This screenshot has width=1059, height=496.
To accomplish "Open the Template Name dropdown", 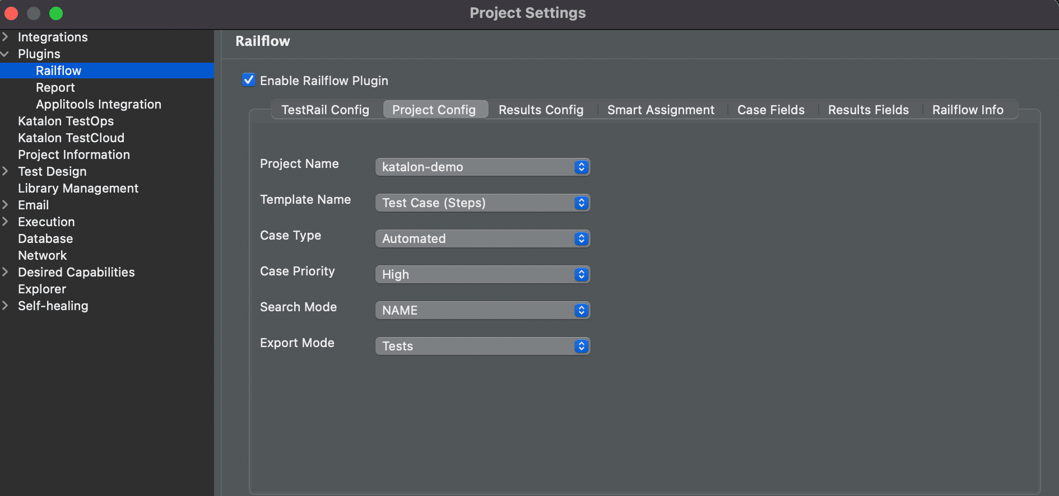I will click(482, 203).
